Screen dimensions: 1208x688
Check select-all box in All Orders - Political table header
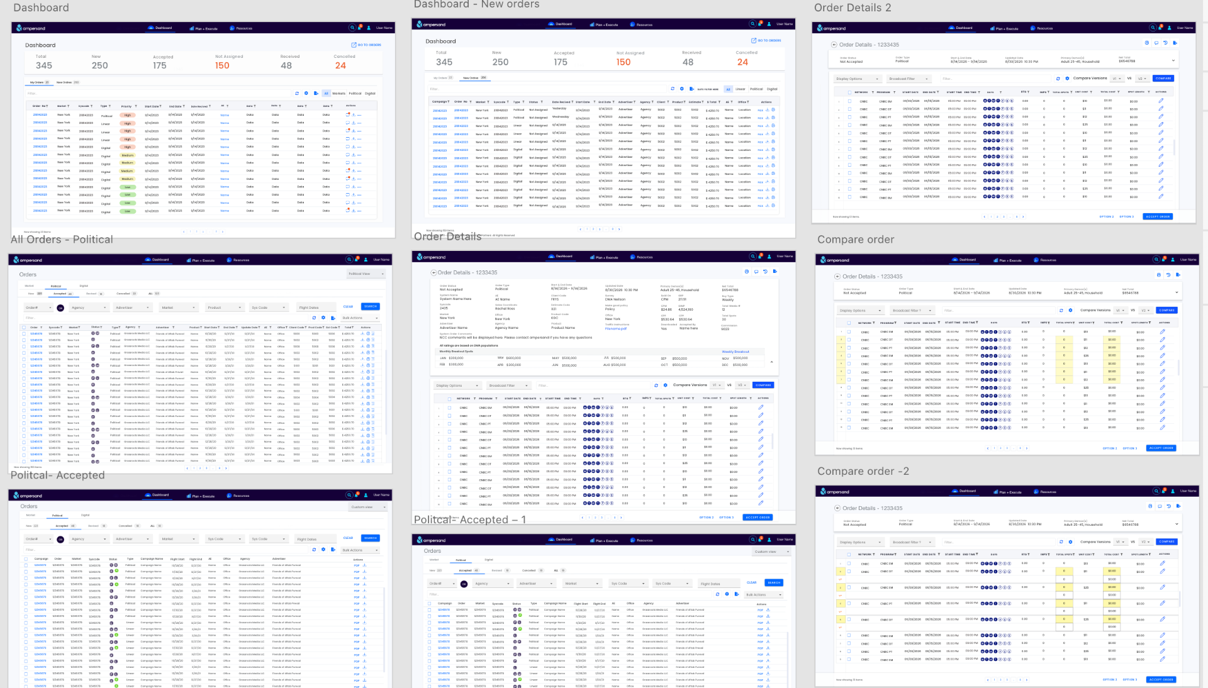click(x=25, y=327)
